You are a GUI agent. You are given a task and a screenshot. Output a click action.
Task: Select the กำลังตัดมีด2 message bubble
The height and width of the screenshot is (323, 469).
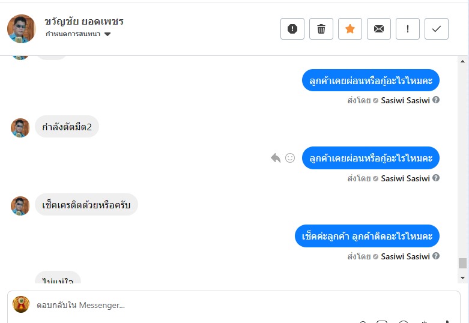click(67, 127)
